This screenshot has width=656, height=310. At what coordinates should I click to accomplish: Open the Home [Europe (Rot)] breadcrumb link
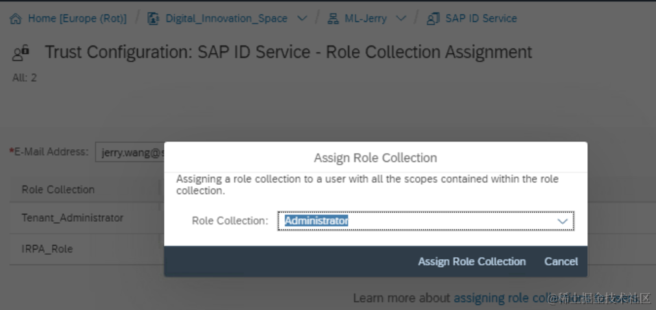point(77,18)
